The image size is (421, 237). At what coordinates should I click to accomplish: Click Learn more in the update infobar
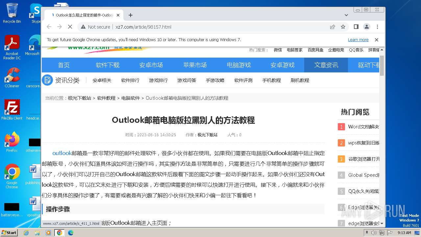[x=358, y=40]
